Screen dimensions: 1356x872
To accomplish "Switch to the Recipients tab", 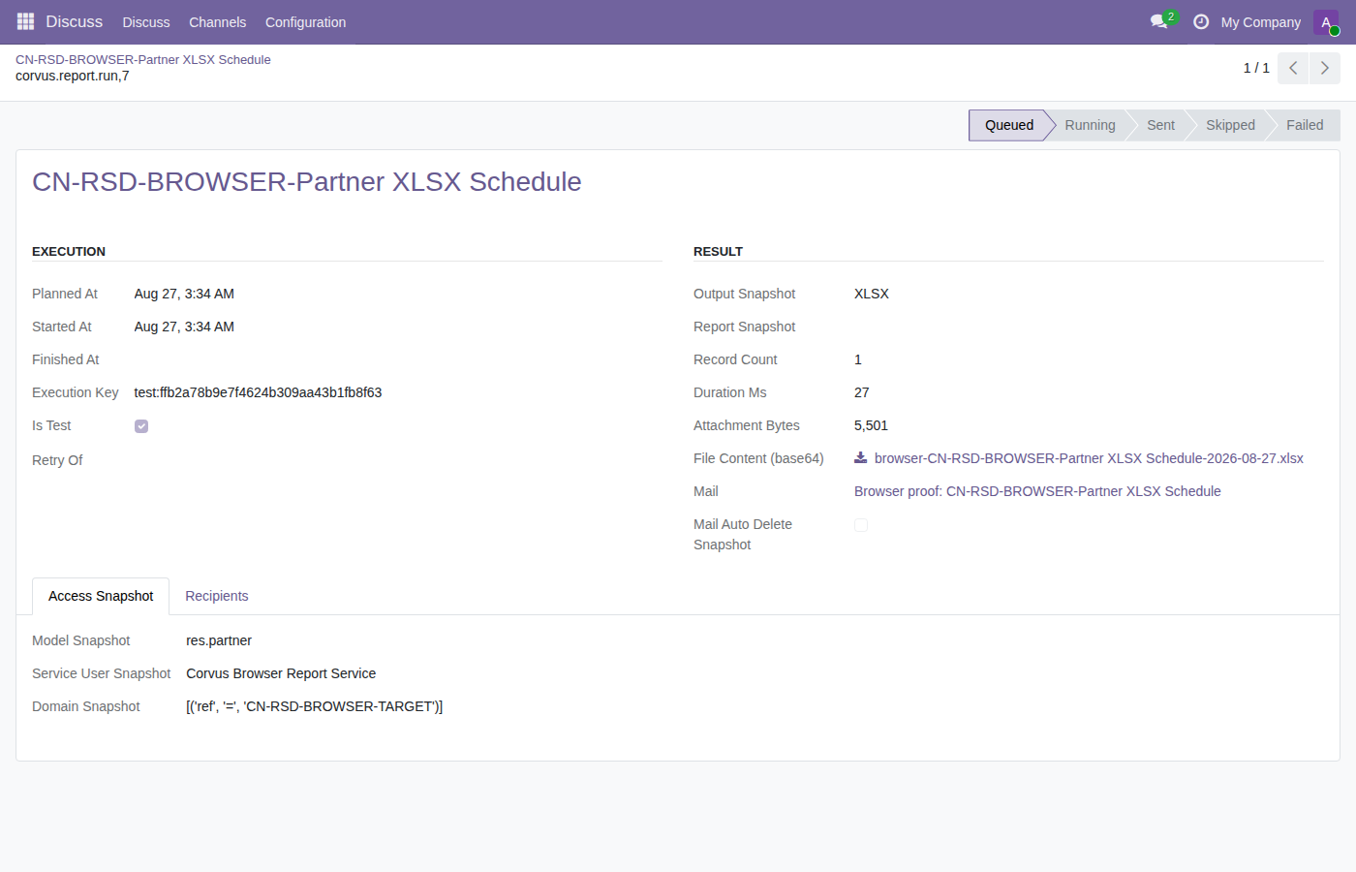I will click(x=217, y=596).
